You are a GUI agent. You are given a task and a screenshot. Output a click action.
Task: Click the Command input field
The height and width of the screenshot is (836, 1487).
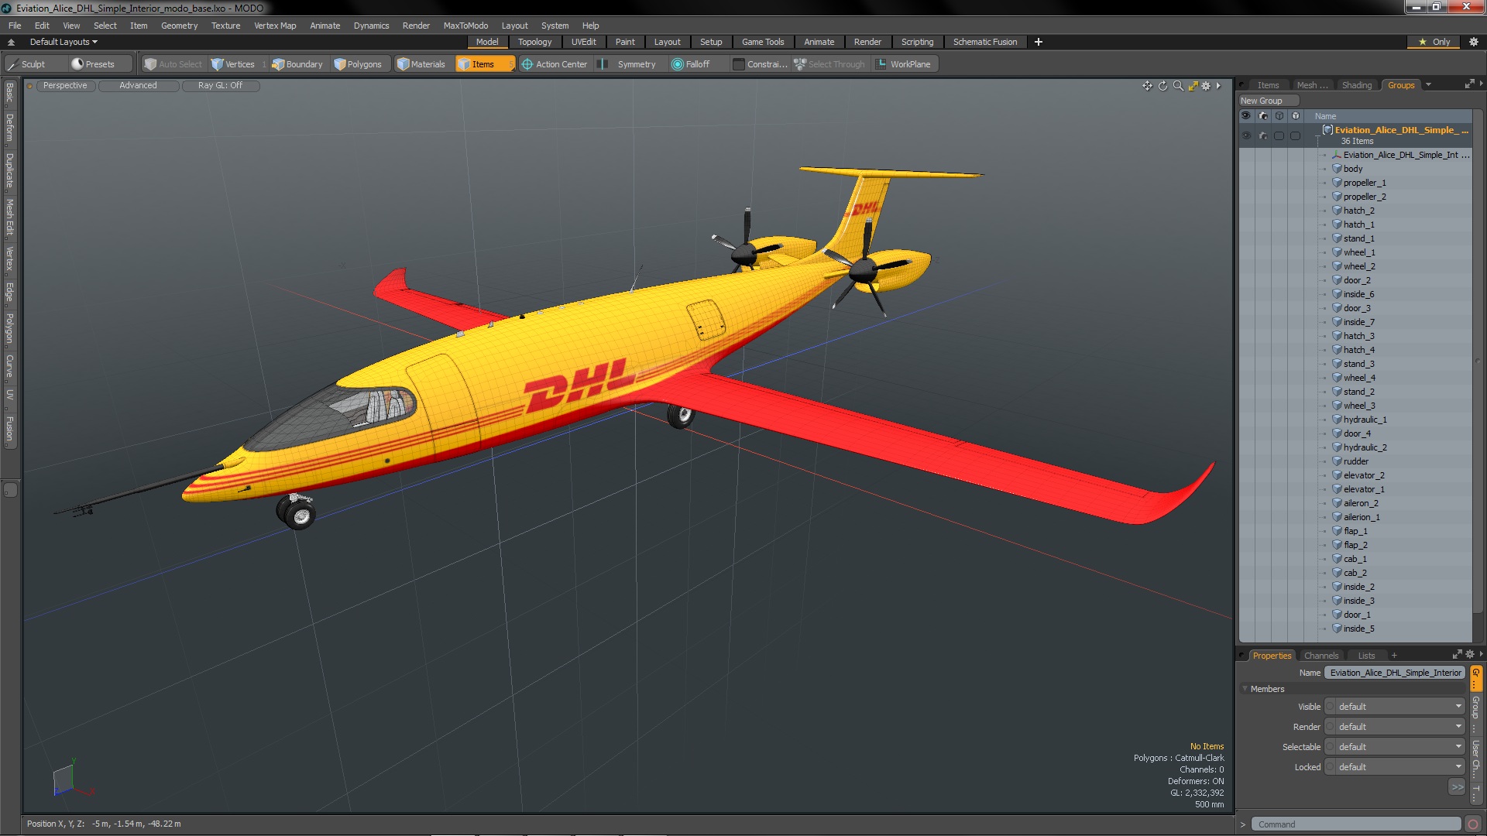[1356, 824]
